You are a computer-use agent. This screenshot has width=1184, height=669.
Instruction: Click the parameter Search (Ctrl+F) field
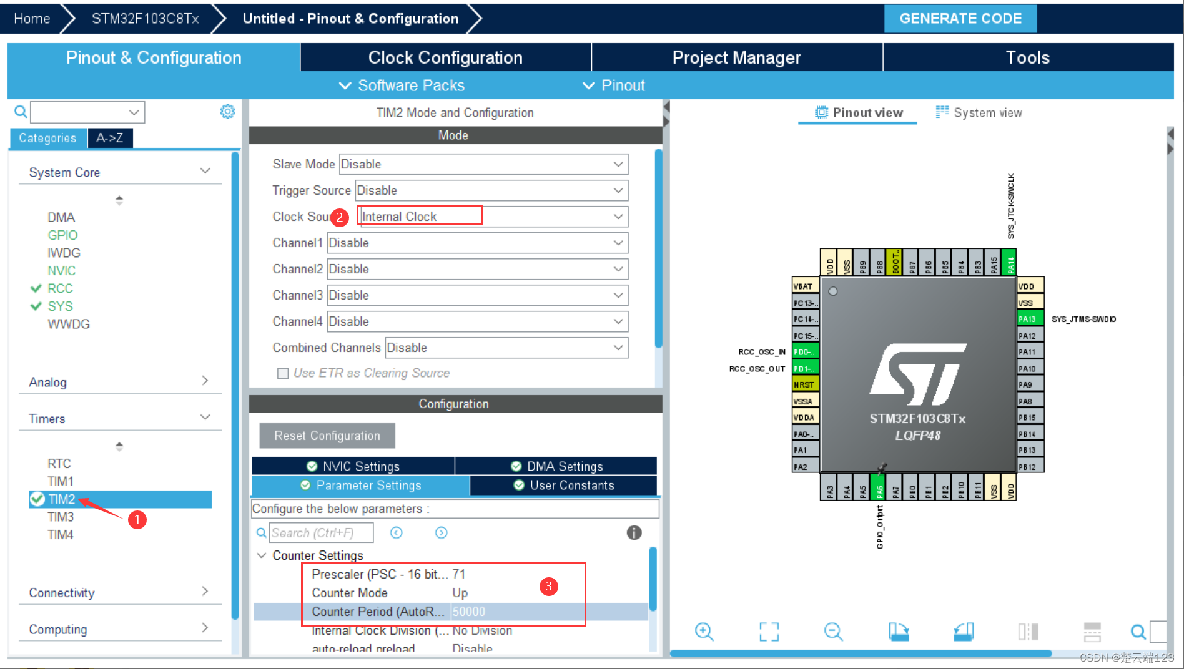(322, 532)
